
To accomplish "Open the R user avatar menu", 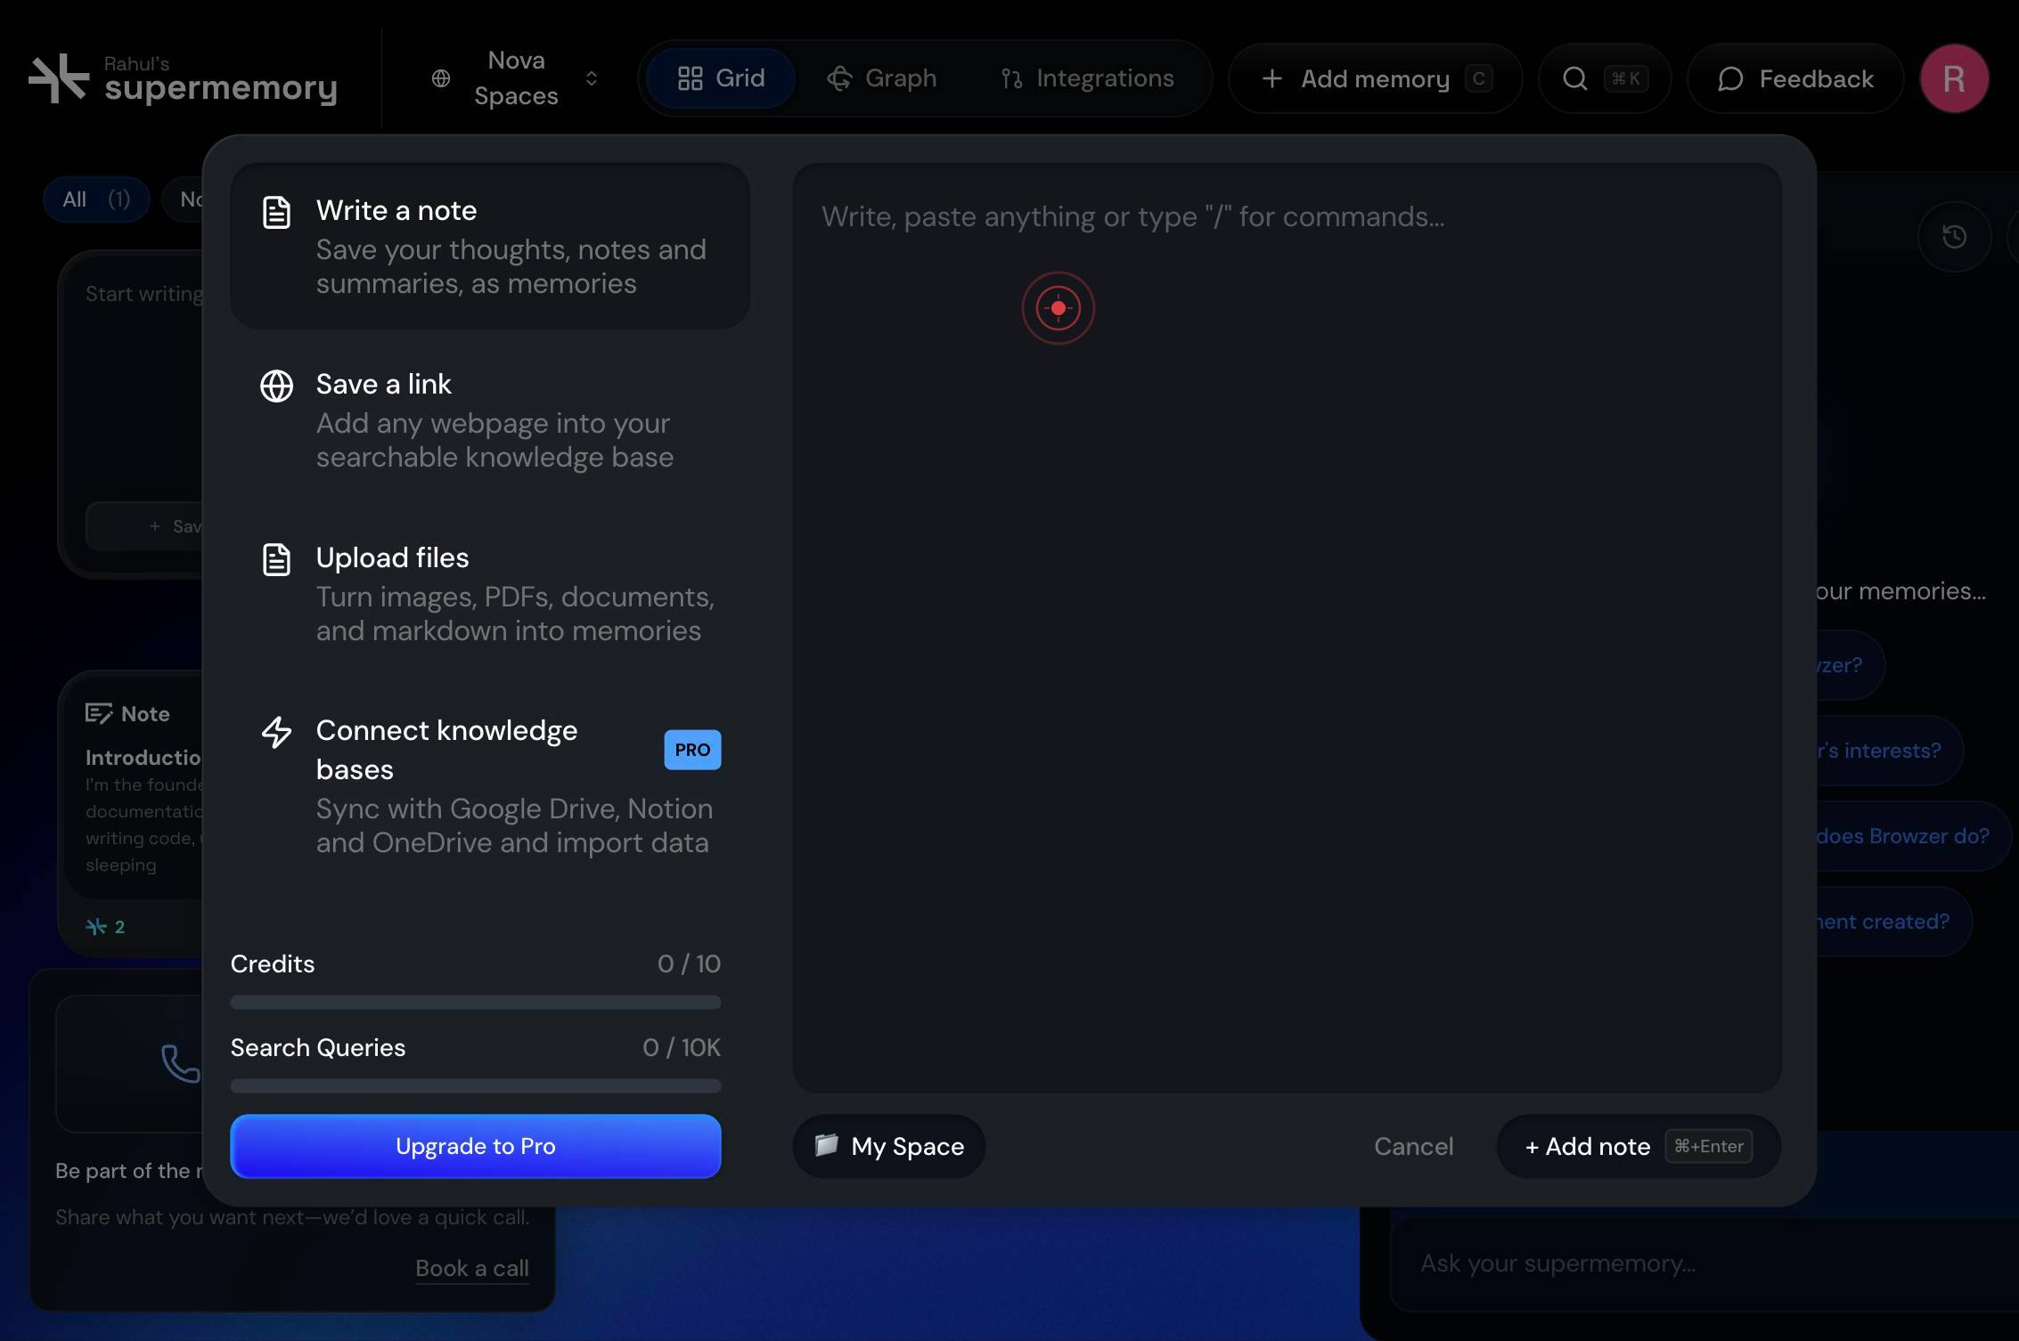I will 1954,78.
